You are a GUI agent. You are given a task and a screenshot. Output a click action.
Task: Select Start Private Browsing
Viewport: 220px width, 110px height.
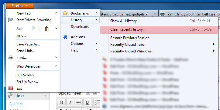tap(34, 20)
